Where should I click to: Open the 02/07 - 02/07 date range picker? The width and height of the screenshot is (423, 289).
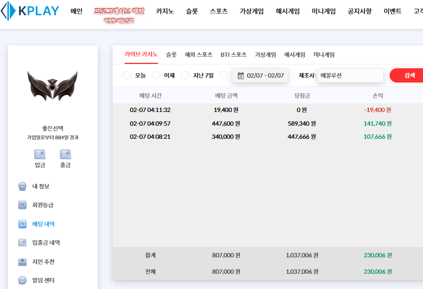pos(265,75)
